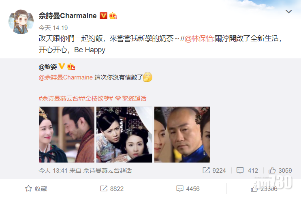Add the post to favorites with 收藏

(x=36, y=188)
